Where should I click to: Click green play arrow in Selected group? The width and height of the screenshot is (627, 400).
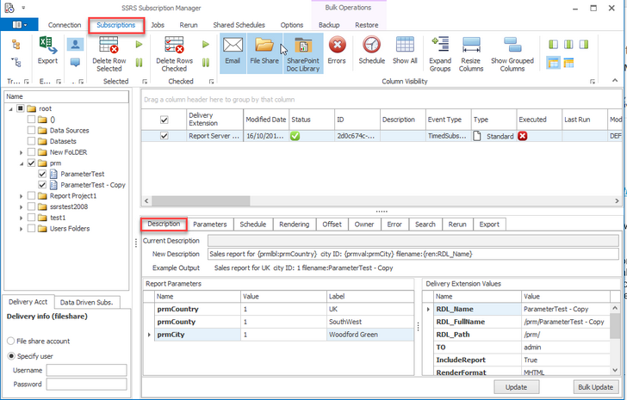[x=140, y=45]
